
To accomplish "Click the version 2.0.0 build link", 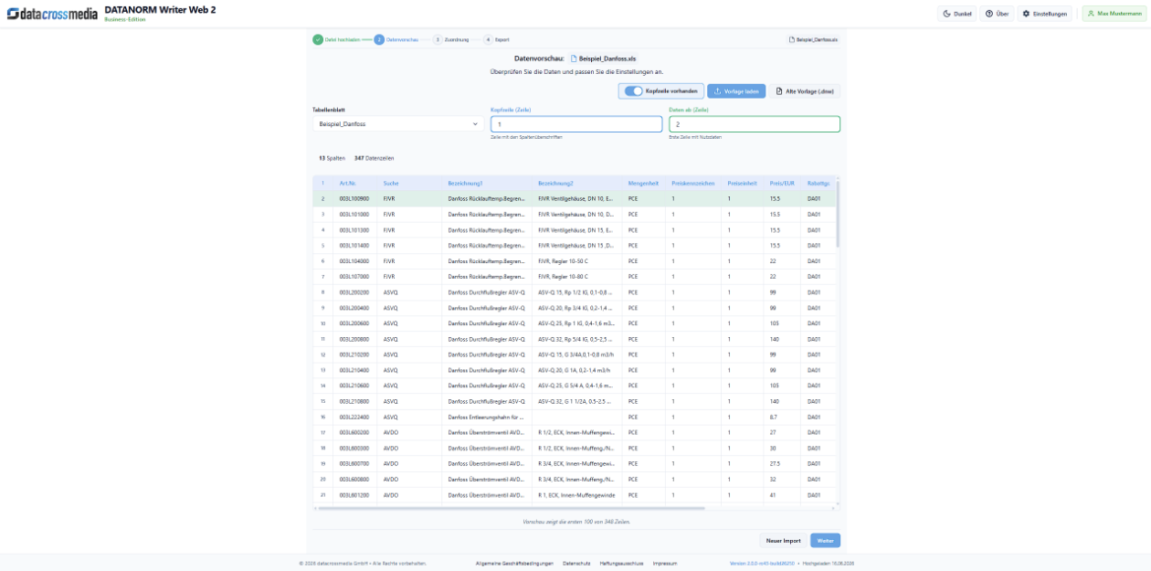I will click(762, 563).
